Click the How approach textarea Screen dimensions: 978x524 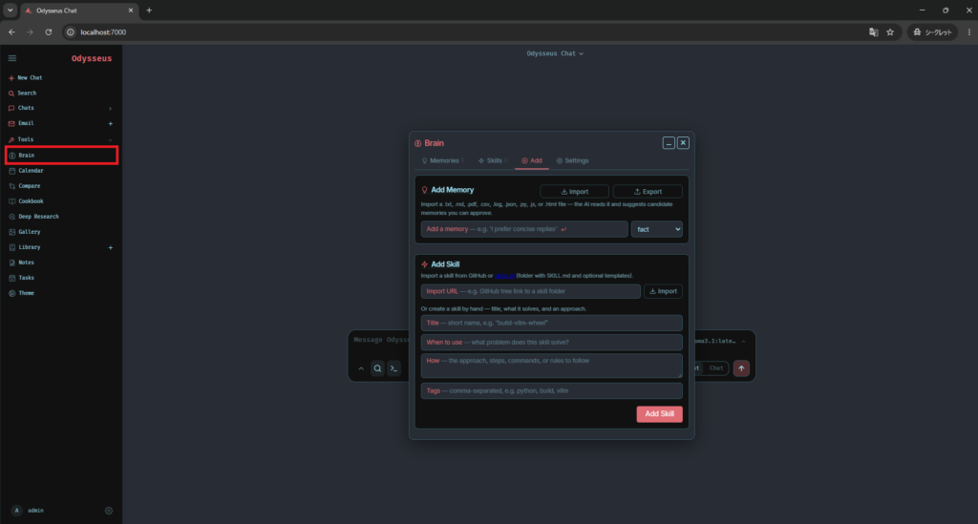click(551, 366)
